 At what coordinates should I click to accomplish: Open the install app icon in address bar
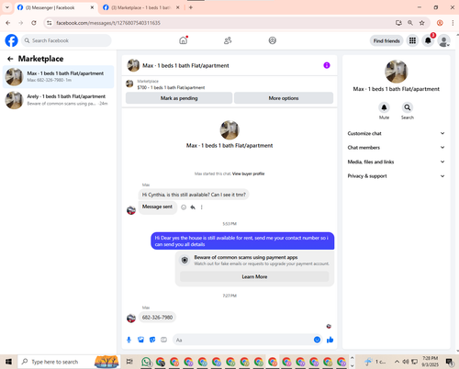pos(398,23)
